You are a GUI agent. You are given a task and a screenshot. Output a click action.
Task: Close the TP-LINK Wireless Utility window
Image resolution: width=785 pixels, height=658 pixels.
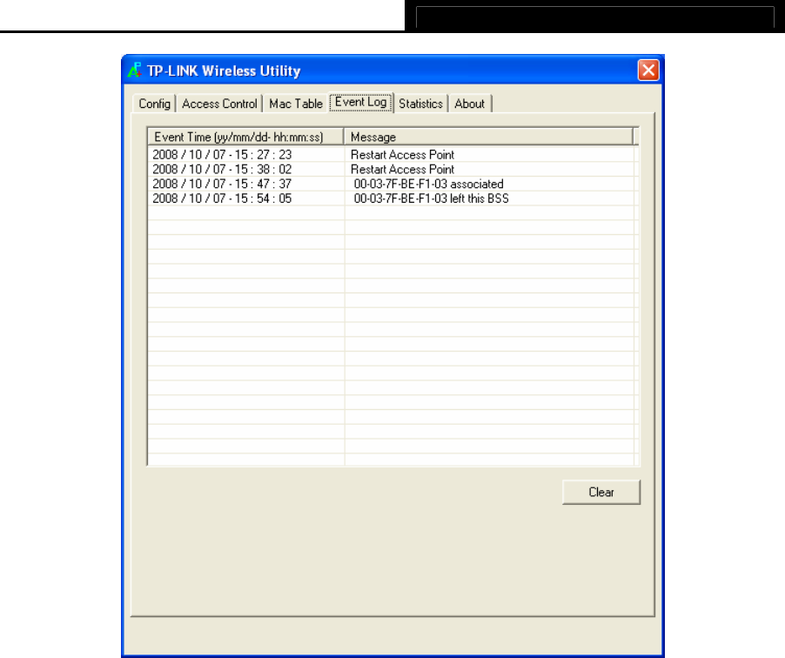(x=648, y=70)
